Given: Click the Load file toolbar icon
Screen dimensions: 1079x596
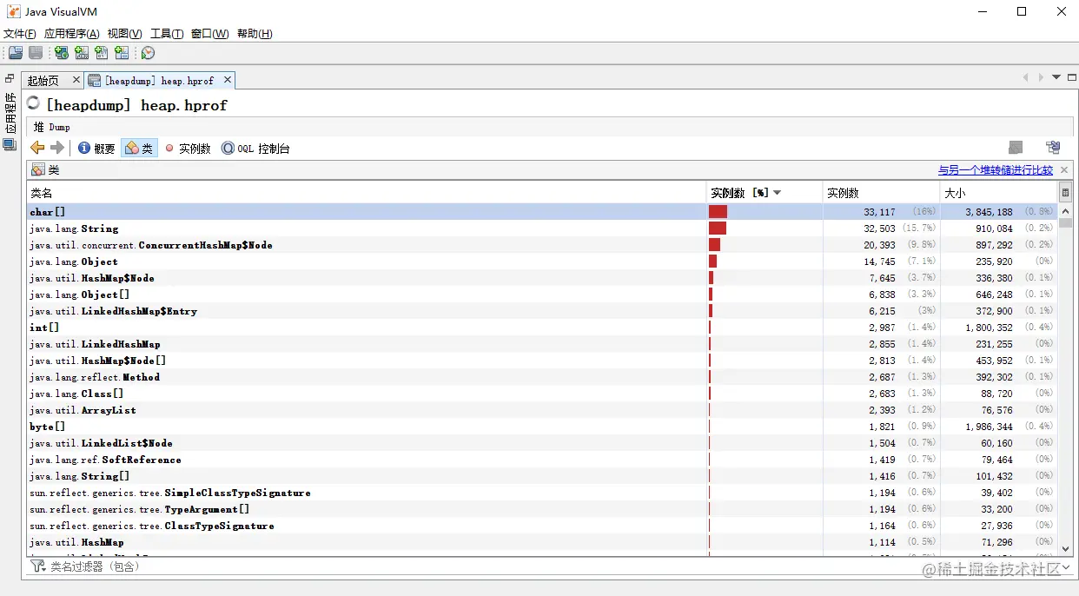Looking at the screenshot, I should tap(16, 53).
